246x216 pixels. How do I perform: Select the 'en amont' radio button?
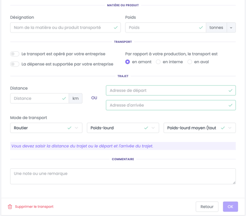127,62
